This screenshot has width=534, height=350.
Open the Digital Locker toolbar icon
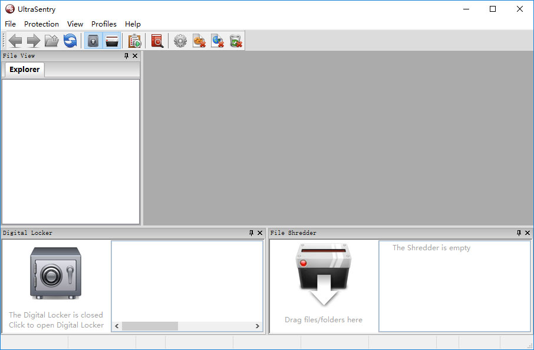93,40
